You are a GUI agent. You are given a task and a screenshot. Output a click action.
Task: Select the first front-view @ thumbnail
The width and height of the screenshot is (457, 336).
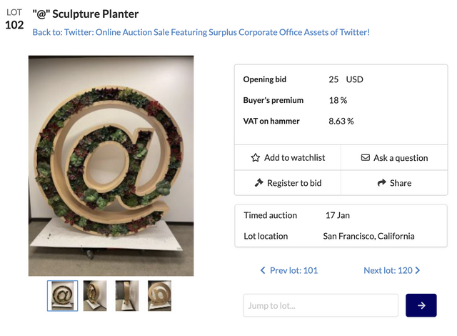click(63, 295)
